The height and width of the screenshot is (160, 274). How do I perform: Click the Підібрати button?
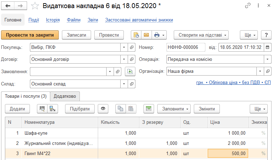(80, 109)
